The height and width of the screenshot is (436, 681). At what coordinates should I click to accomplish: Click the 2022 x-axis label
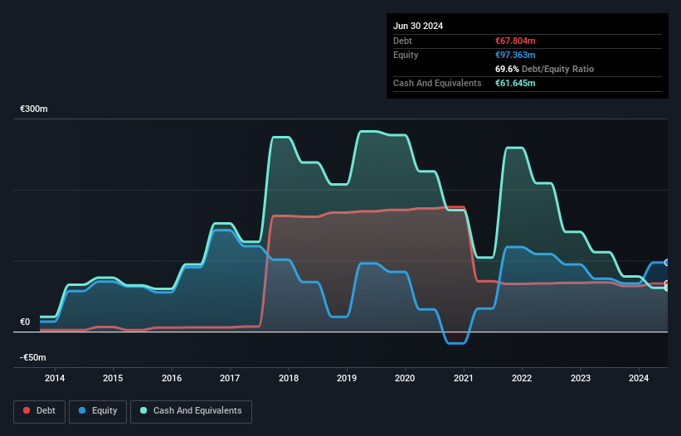click(522, 378)
